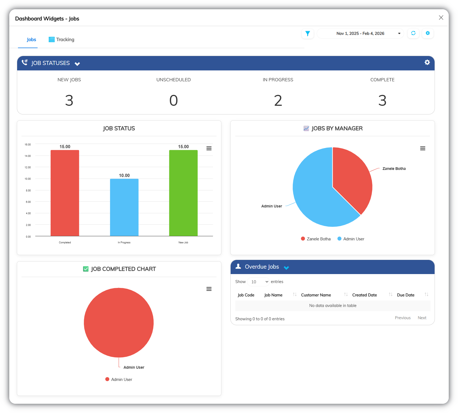The height and width of the screenshot is (413, 458).
Task: Click the green checkmark icon beside Job Completed Chart
Action: (86, 269)
